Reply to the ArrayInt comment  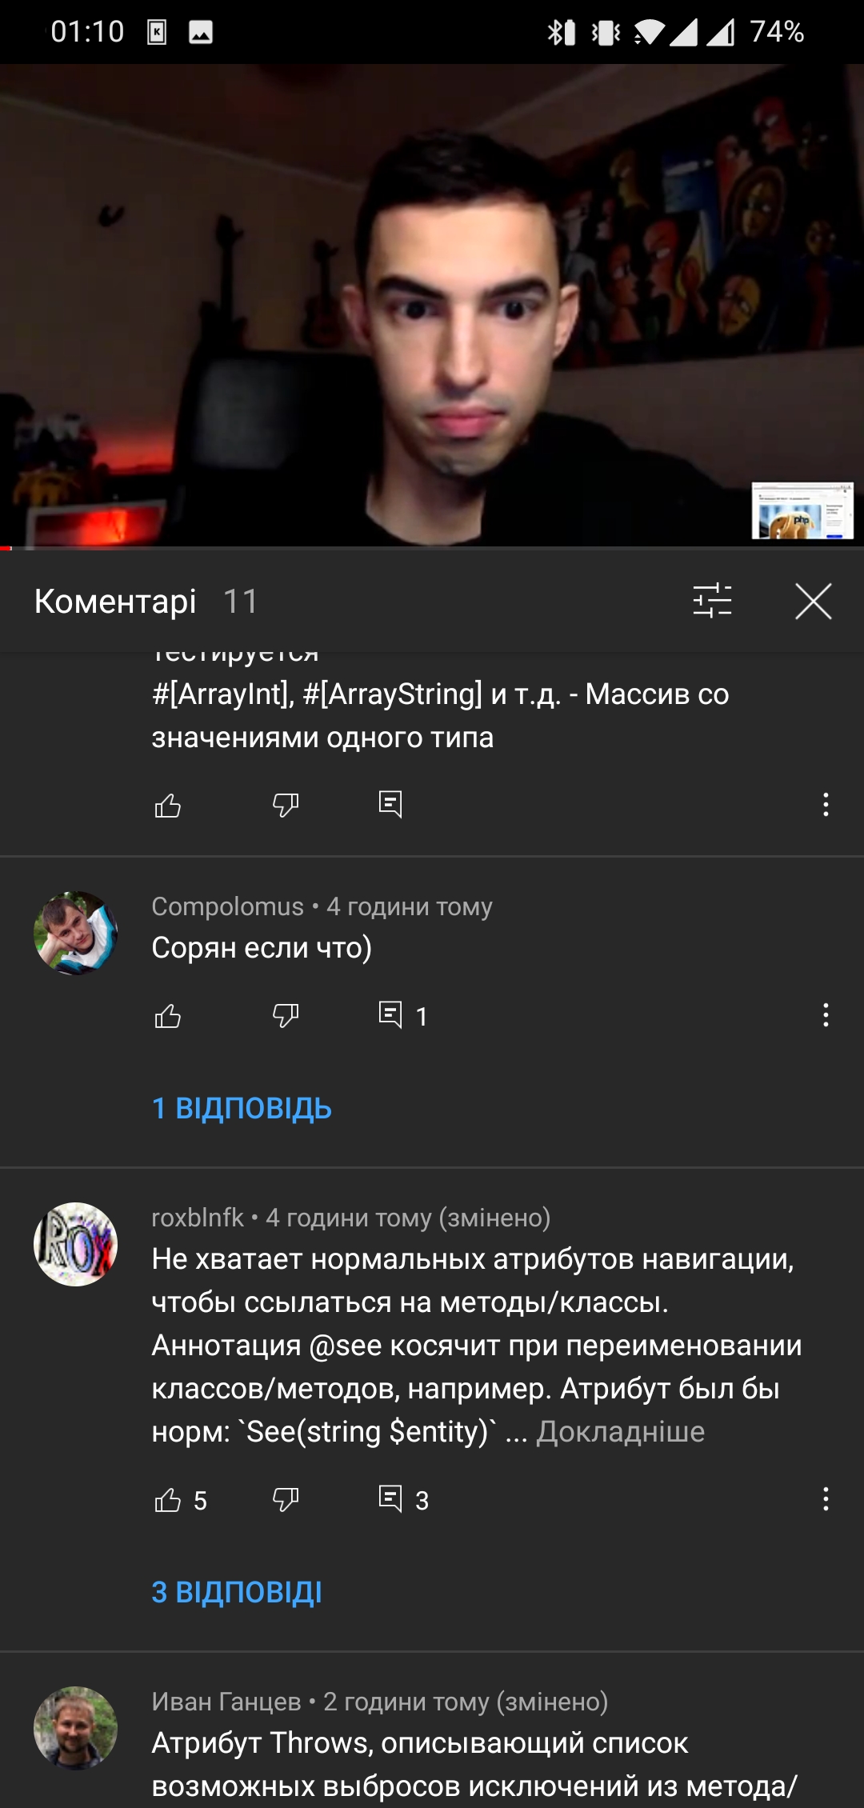coord(390,804)
